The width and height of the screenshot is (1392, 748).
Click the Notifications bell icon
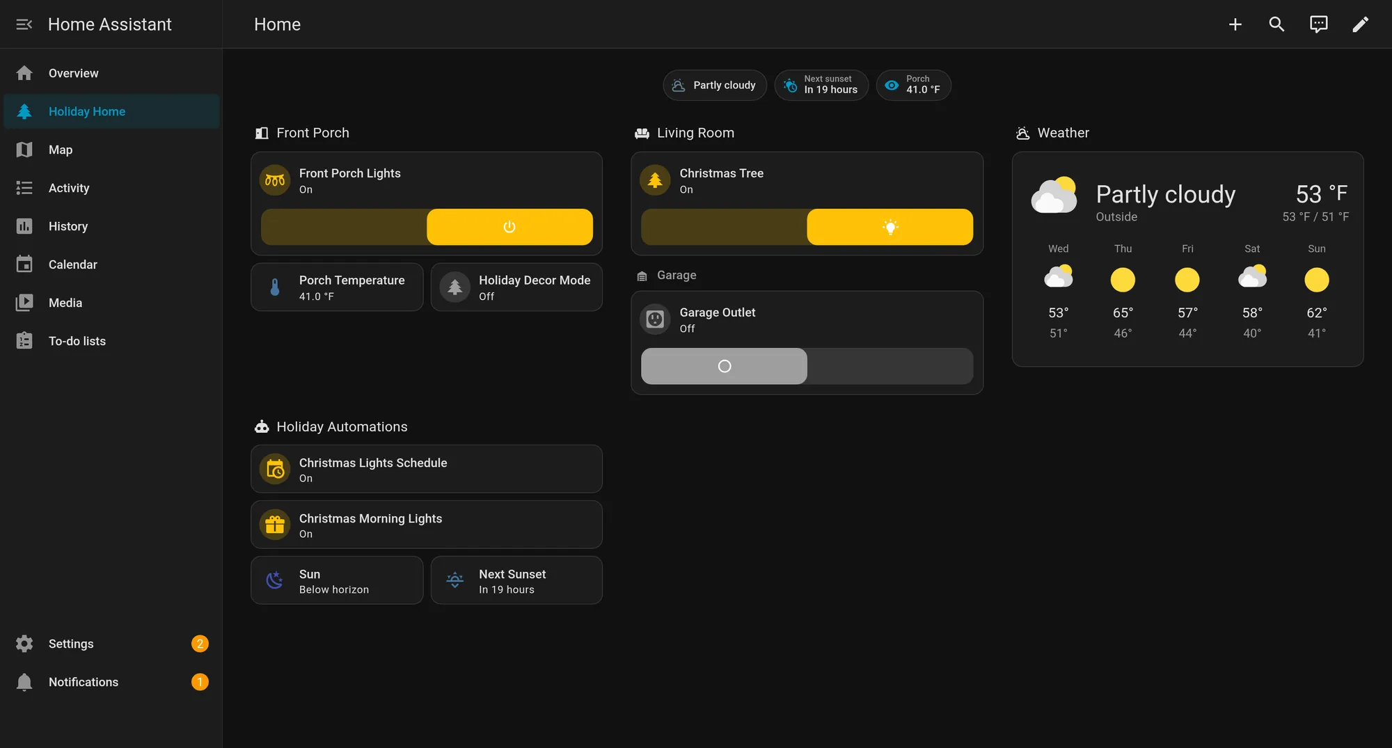coord(24,682)
